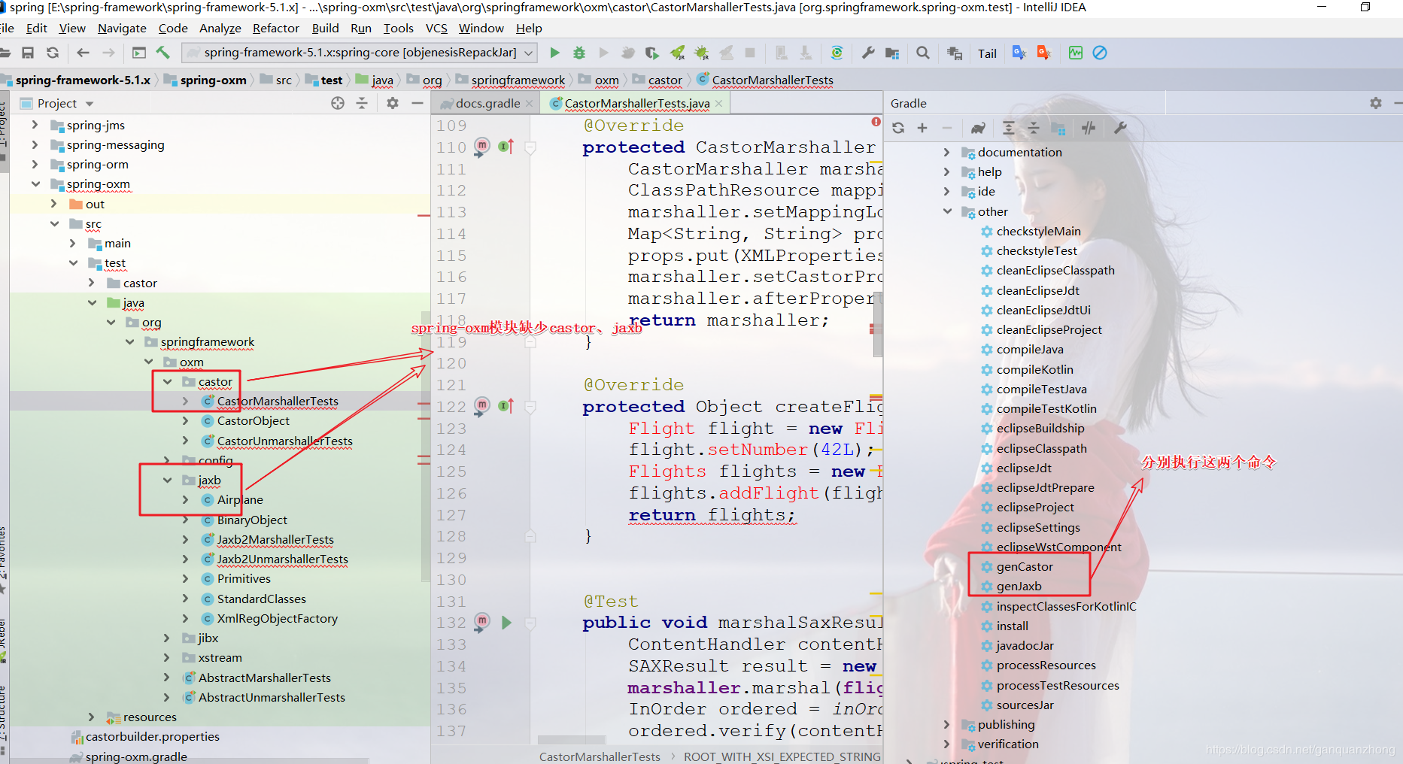Select the castorbuilder.properties file

pos(153,736)
